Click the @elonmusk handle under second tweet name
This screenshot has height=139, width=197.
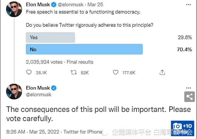[38, 95]
